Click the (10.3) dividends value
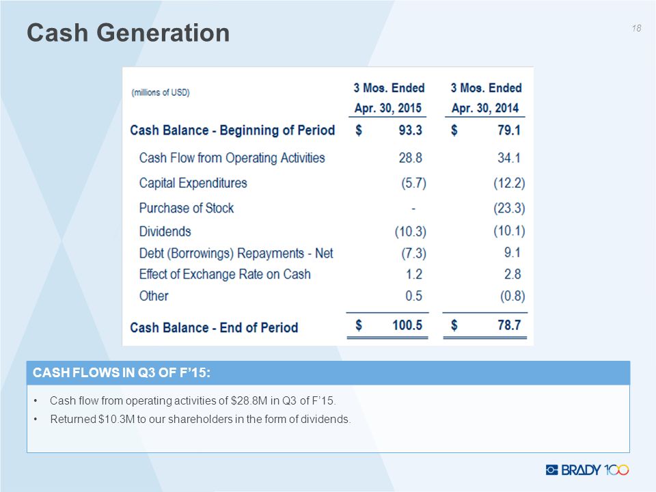Viewport: 656px width, 492px height. [x=411, y=232]
